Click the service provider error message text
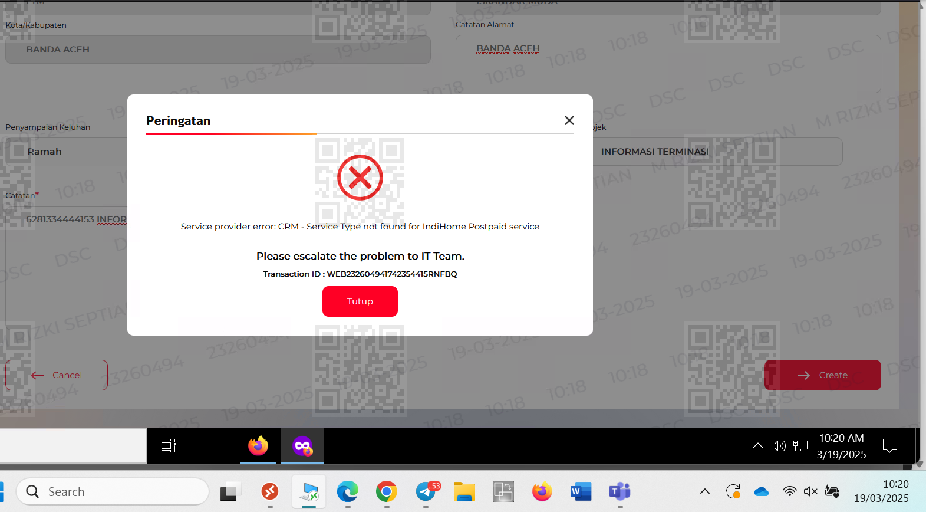The height and width of the screenshot is (512, 926). [x=360, y=227]
